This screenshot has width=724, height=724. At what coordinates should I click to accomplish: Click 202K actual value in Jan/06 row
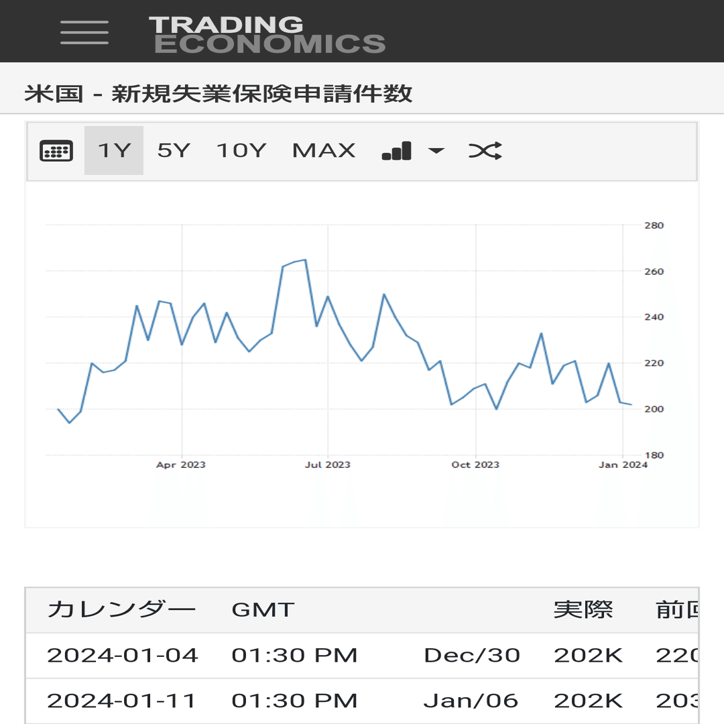click(589, 701)
